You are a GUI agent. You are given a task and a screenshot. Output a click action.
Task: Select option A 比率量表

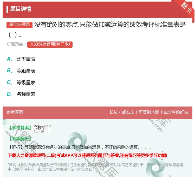click(x=21, y=59)
